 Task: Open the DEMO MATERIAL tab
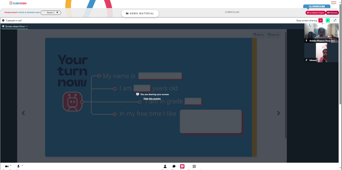tap(140, 13)
